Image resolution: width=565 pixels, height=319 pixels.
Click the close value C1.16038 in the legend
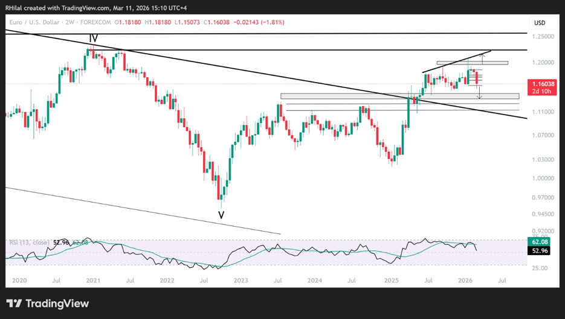pos(216,22)
